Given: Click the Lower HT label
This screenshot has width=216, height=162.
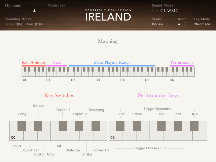Looking at the screenshot, I should [101, 150].
